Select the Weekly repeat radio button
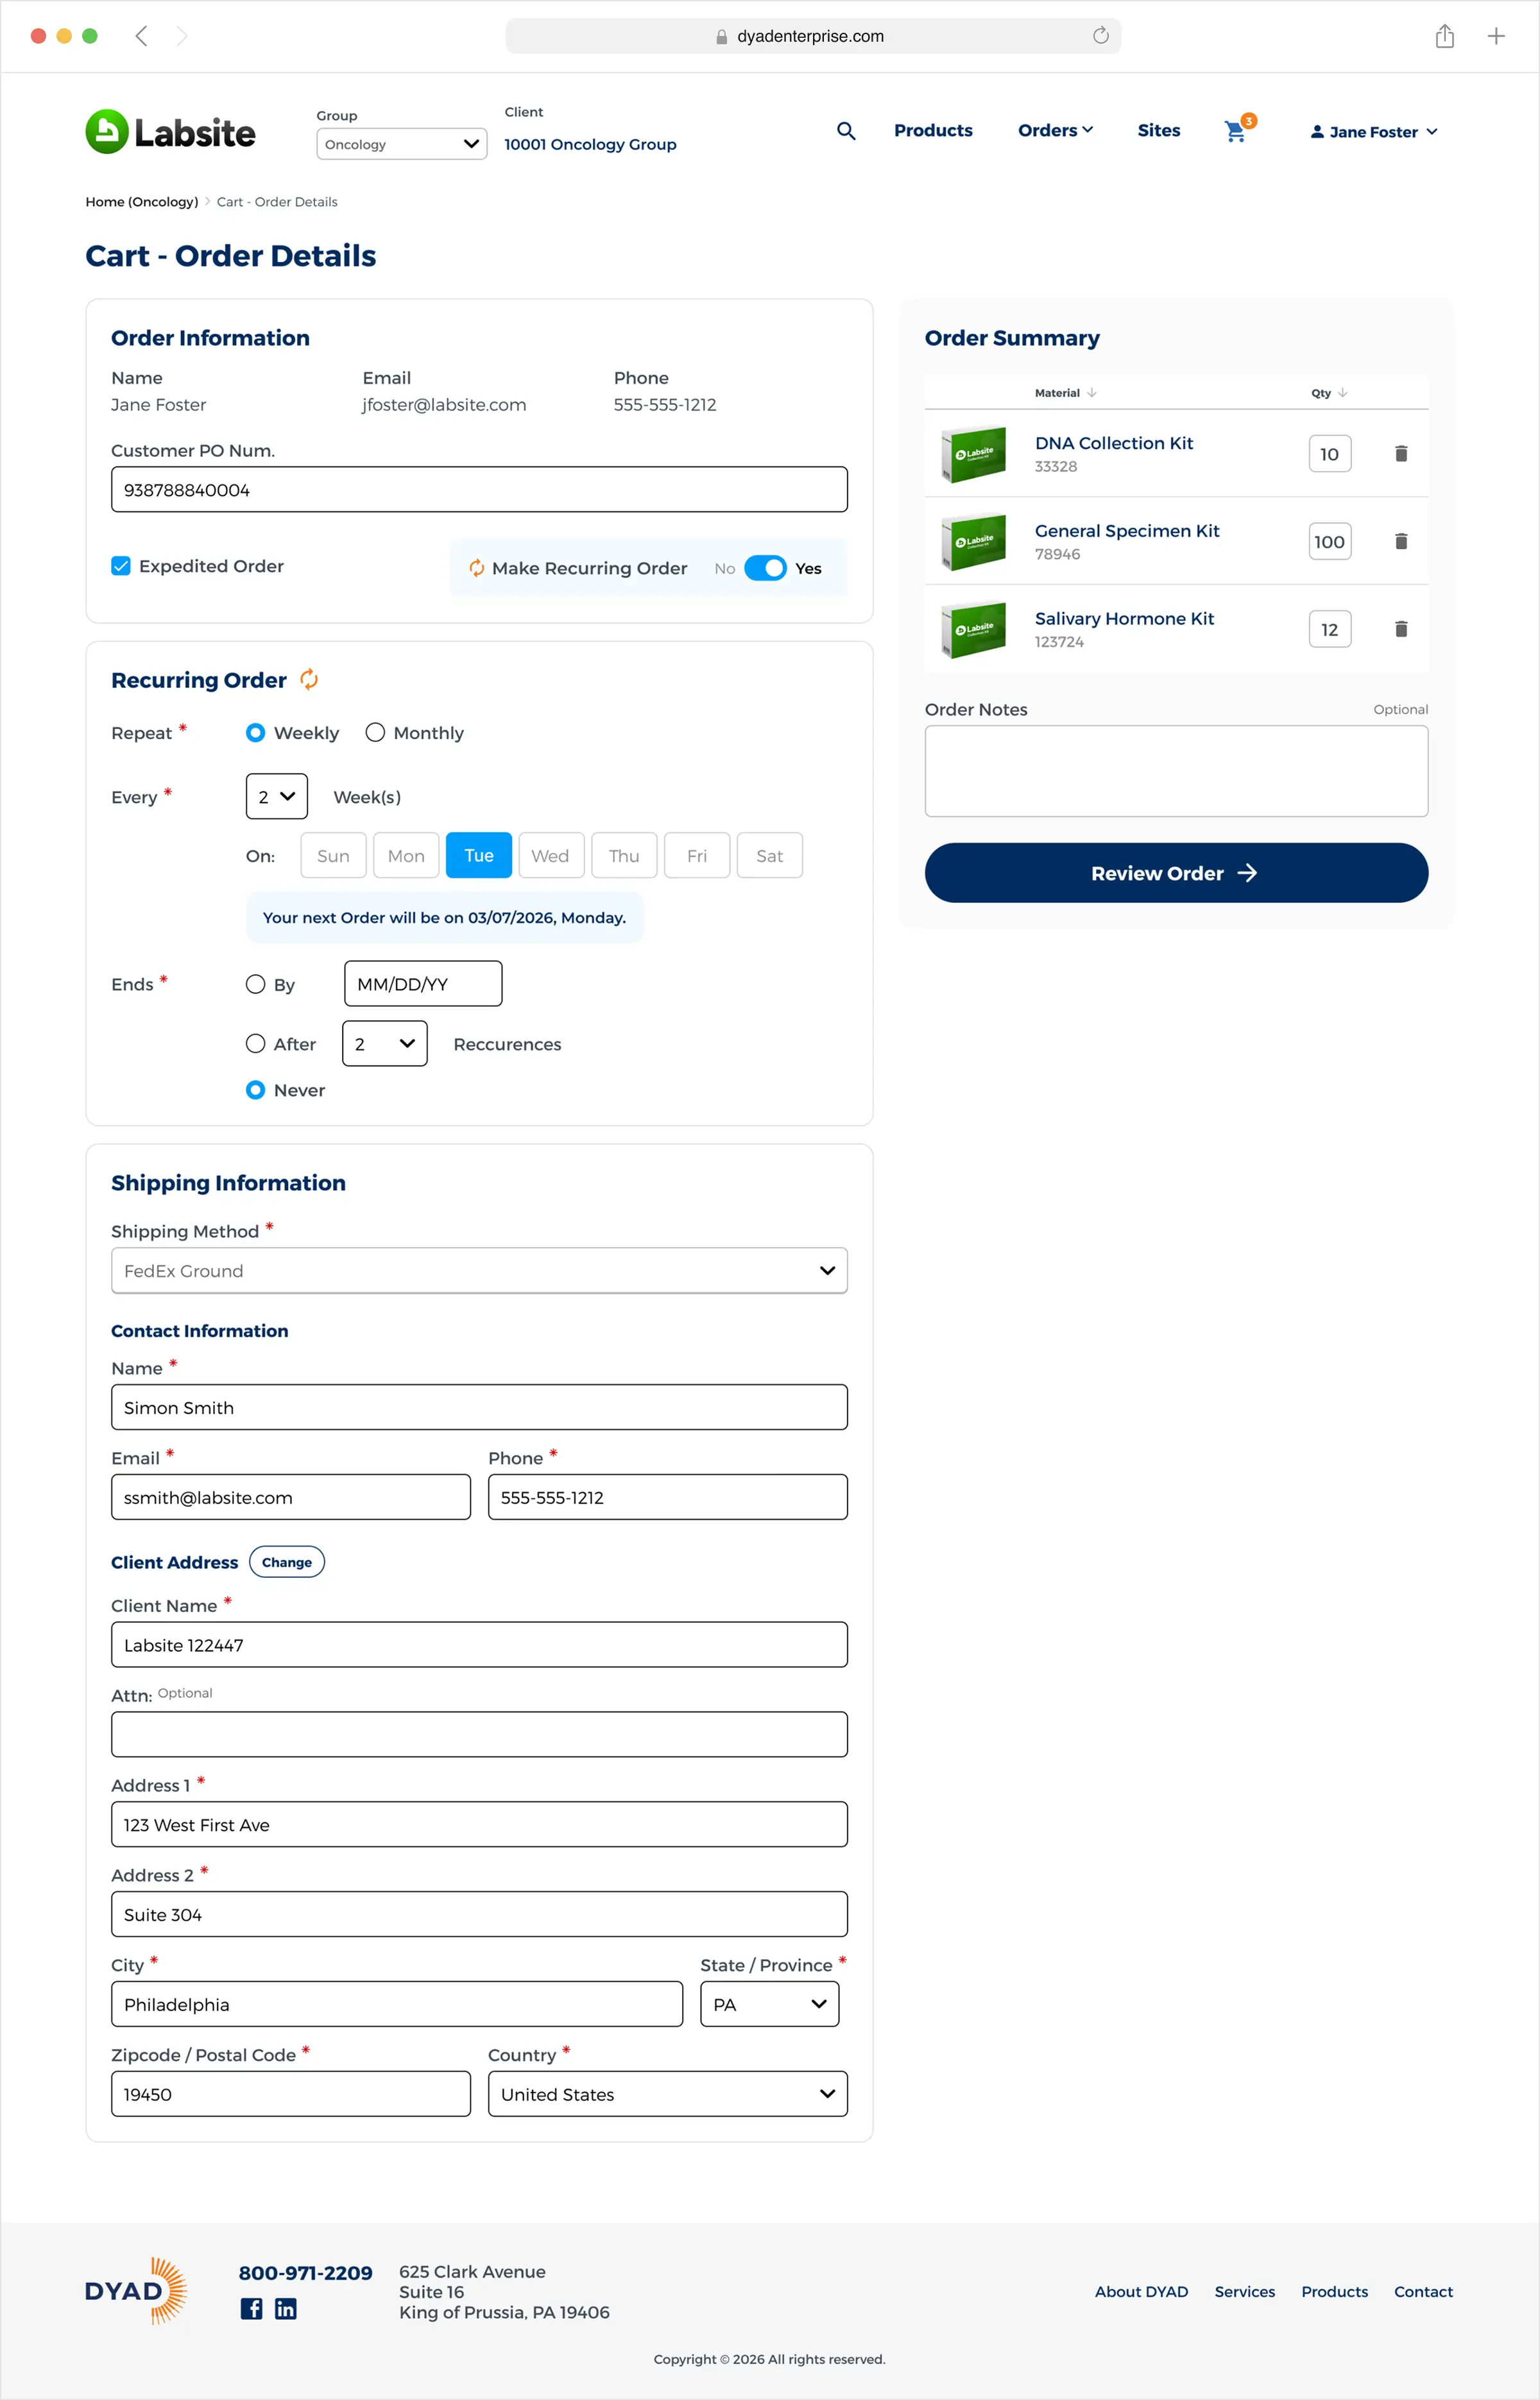Screen dimensions: 1540x2400 (x=255, y=733)
